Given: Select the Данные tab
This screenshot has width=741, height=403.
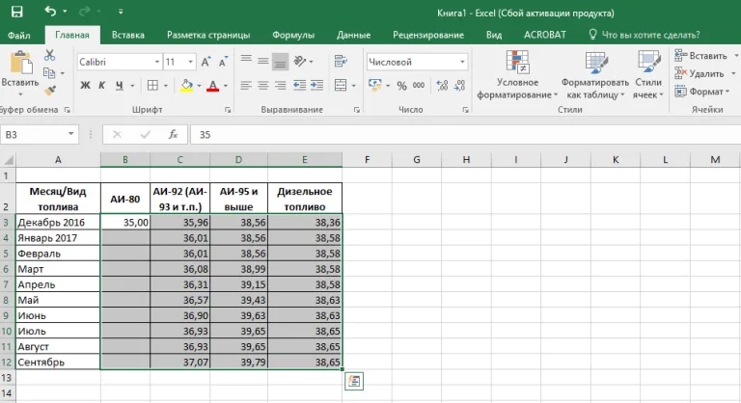Looking at the screenshot, I should [x=353, y=35].
